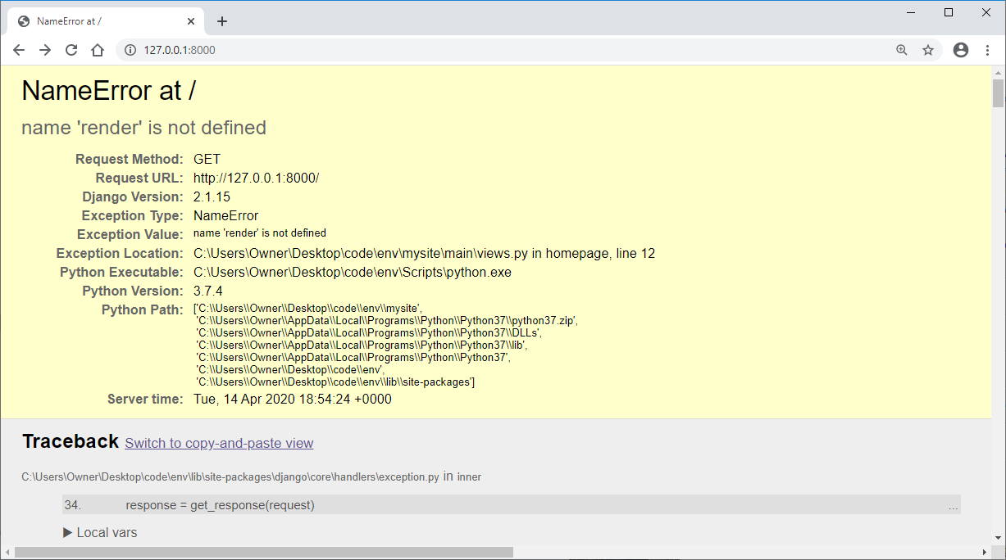Click the 'Server time:' label

tap(145, 400)
